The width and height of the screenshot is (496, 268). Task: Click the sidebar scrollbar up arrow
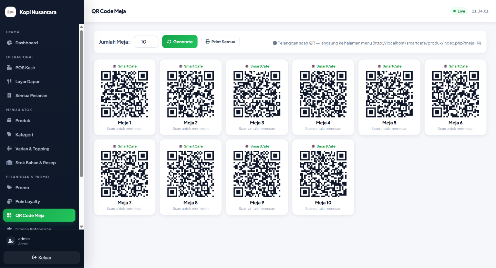click(82, 26)
